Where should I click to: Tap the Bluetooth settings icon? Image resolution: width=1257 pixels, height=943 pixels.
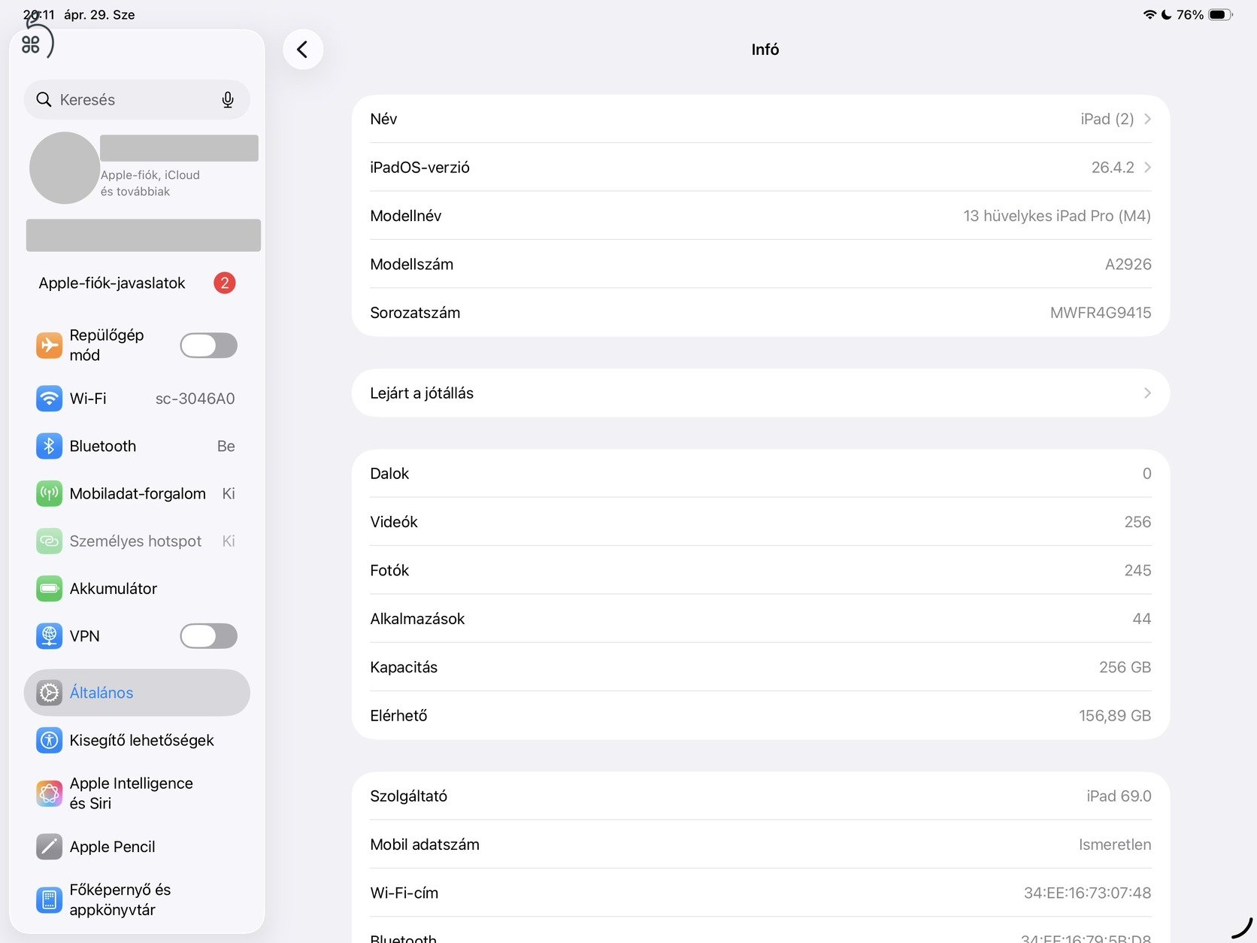click(x=50, y=446)
